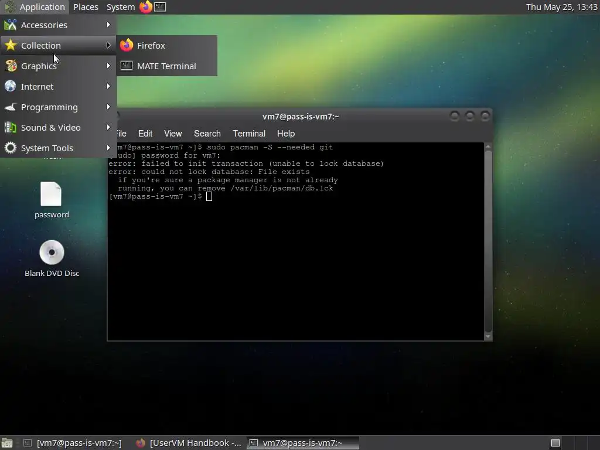Open the Terminal menu in terminal window

point(249,134)
